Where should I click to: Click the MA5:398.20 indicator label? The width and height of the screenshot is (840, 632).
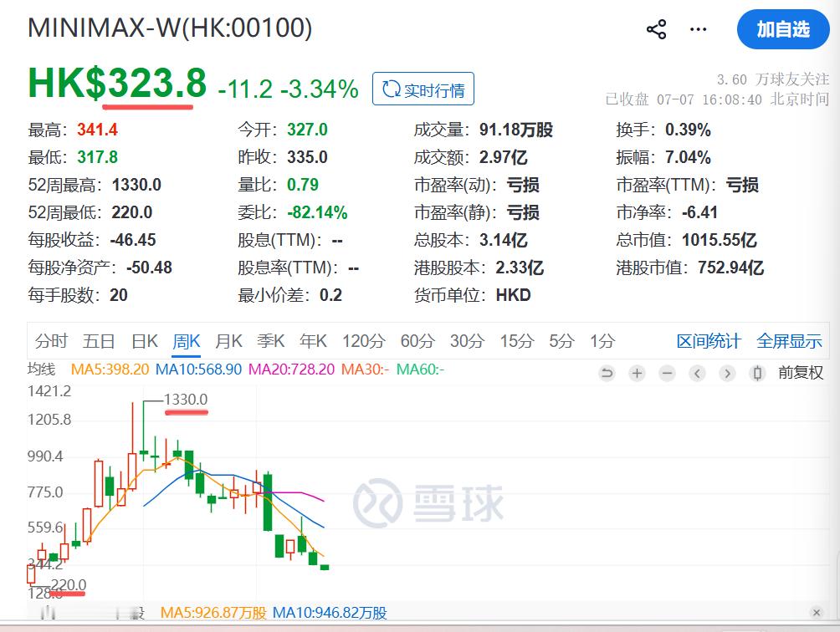(x=110, y=370)
